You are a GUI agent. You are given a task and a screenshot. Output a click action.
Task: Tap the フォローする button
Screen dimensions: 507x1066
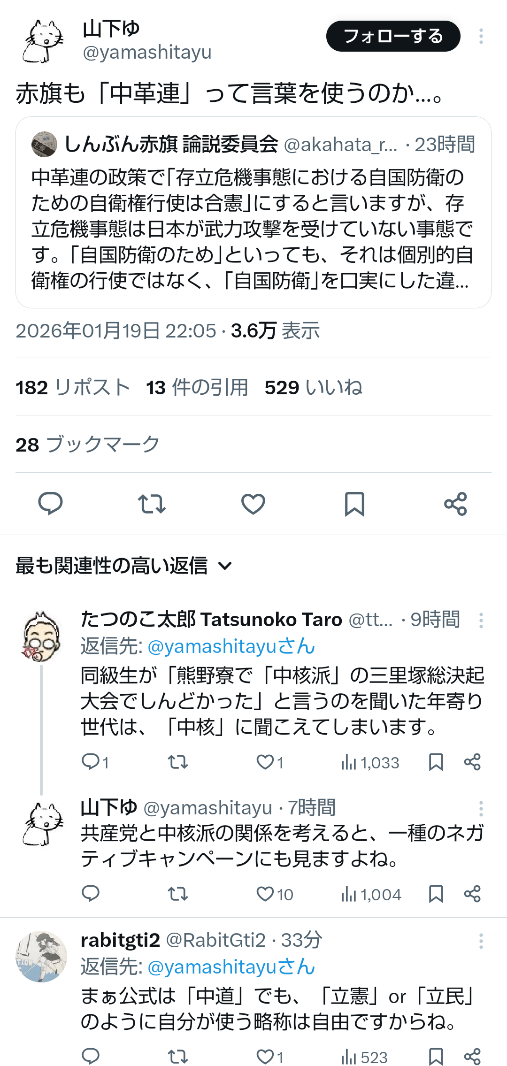tap(393, 36)
